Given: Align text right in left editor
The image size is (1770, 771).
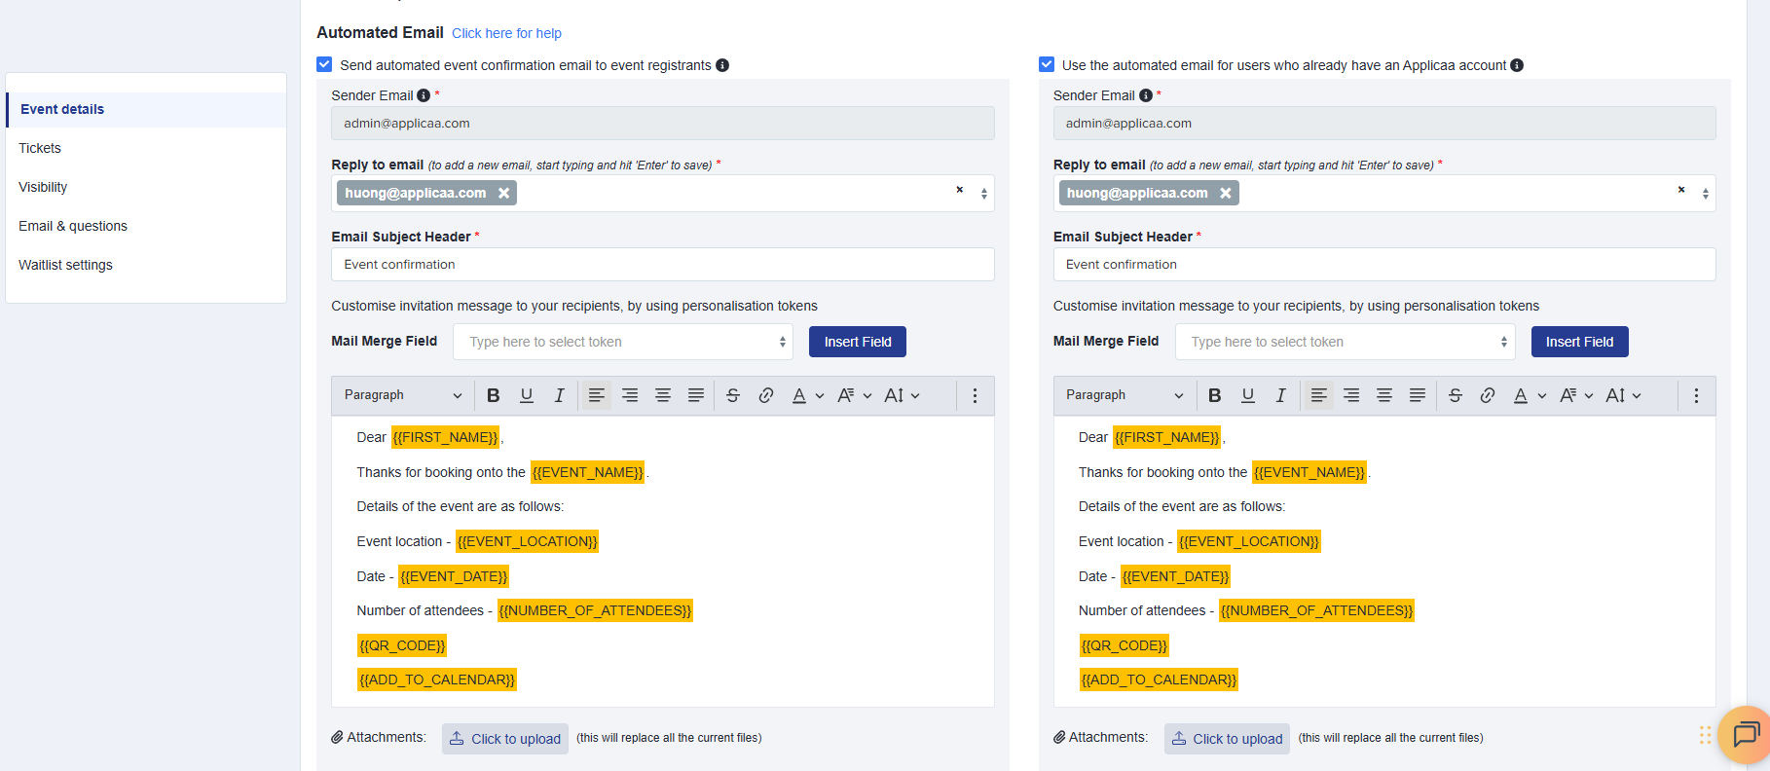Looking at the screenshot, I should pos(630,395).
